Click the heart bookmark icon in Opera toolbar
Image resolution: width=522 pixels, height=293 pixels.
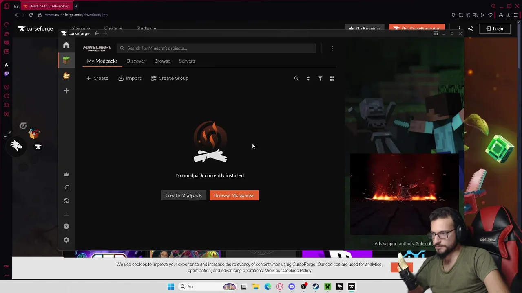click(490, 15)
